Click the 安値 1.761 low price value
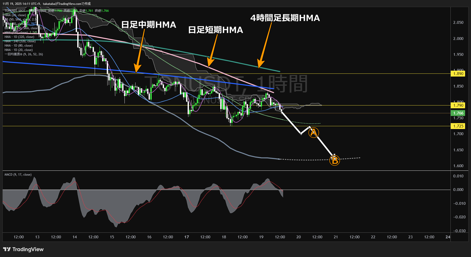Viewport: 471px width, 257px height. [86, 11]
